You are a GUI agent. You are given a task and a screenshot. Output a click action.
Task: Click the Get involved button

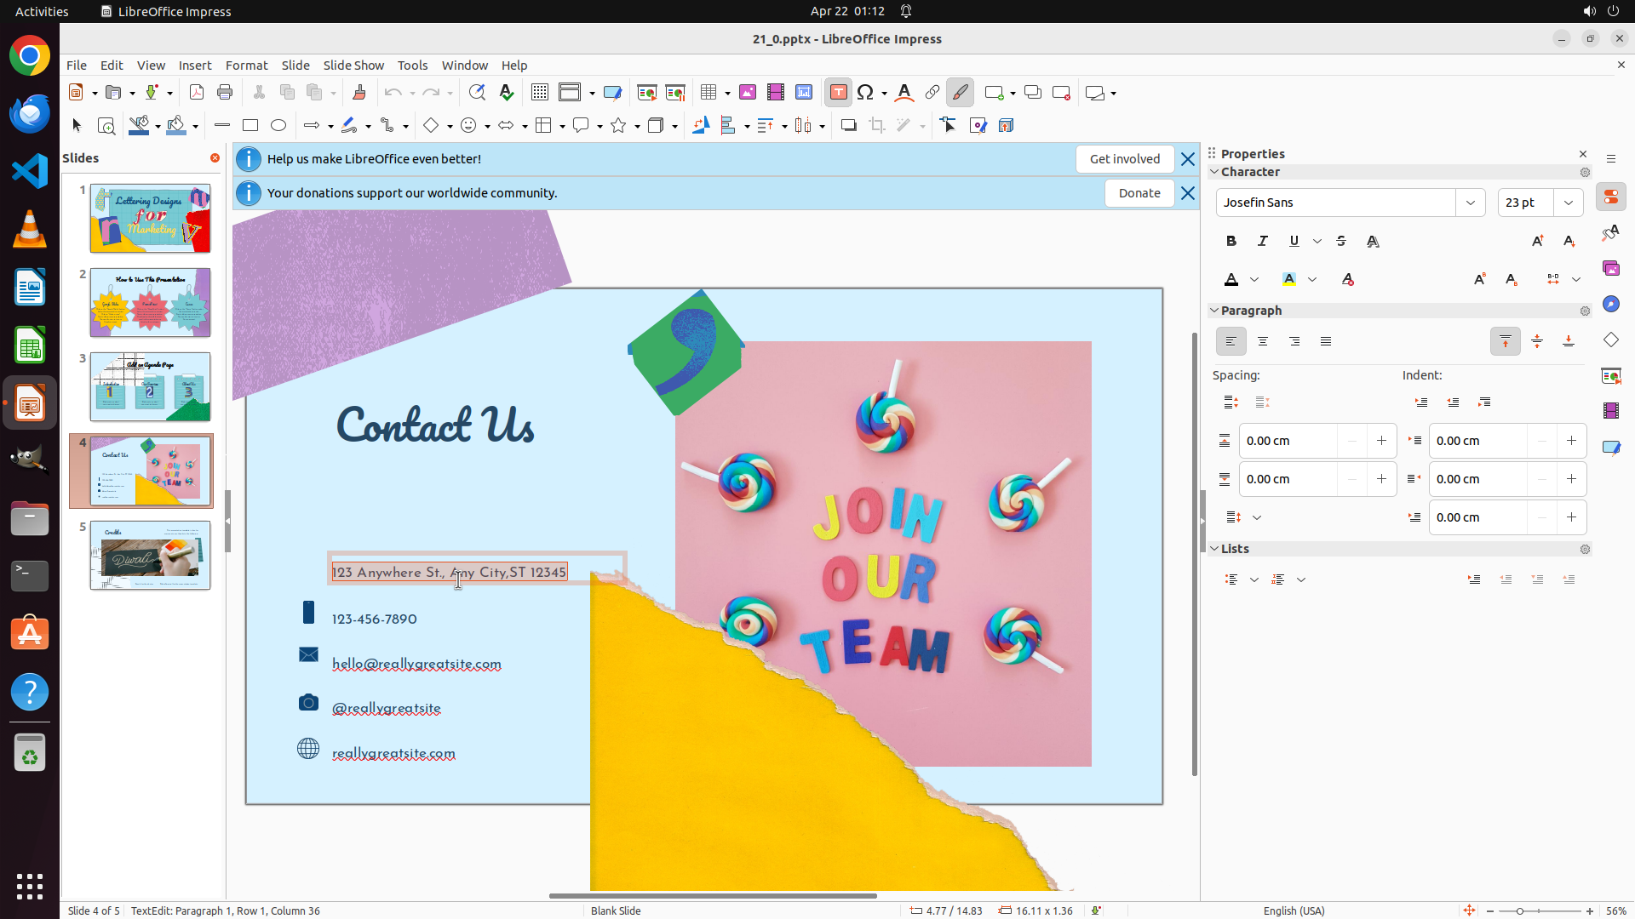tap(1124, 159)
